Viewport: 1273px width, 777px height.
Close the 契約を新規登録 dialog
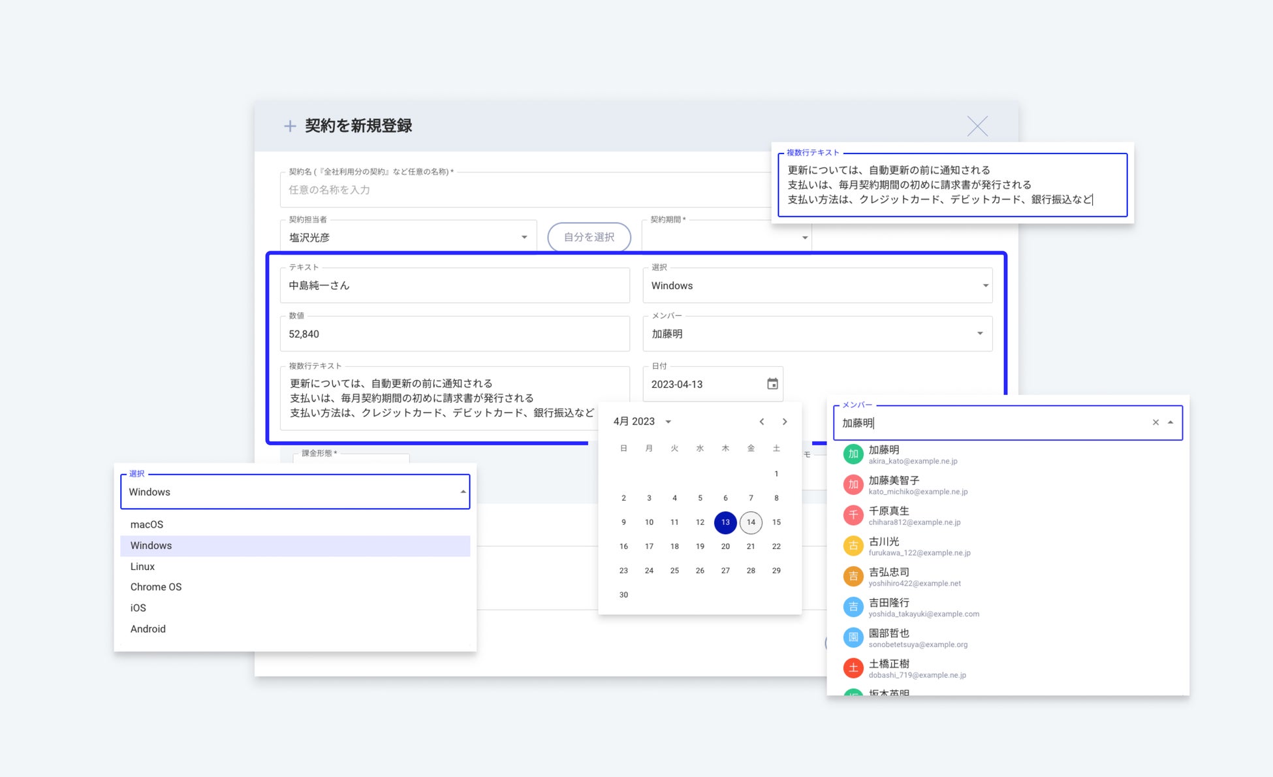click(977, 126)
